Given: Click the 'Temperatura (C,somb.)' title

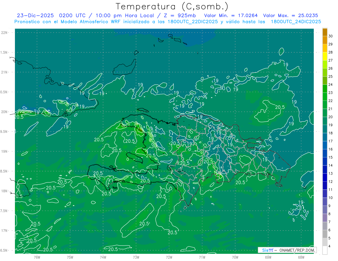Looking at the screenshot, I should tap(172, 6).
